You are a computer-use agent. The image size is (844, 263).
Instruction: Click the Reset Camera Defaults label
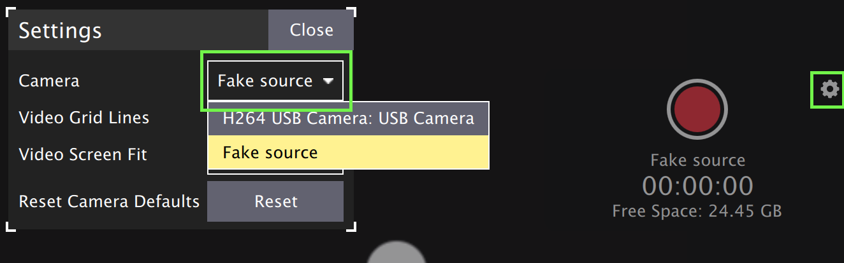[109, 201]
